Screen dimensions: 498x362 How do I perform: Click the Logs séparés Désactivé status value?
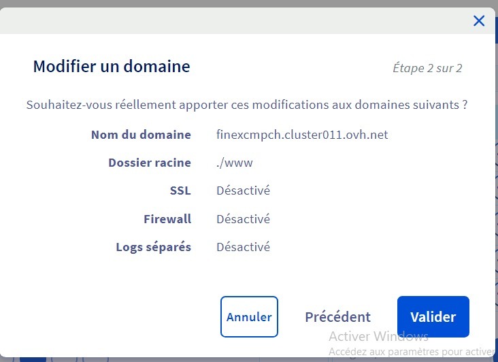[x=244, y=247]
